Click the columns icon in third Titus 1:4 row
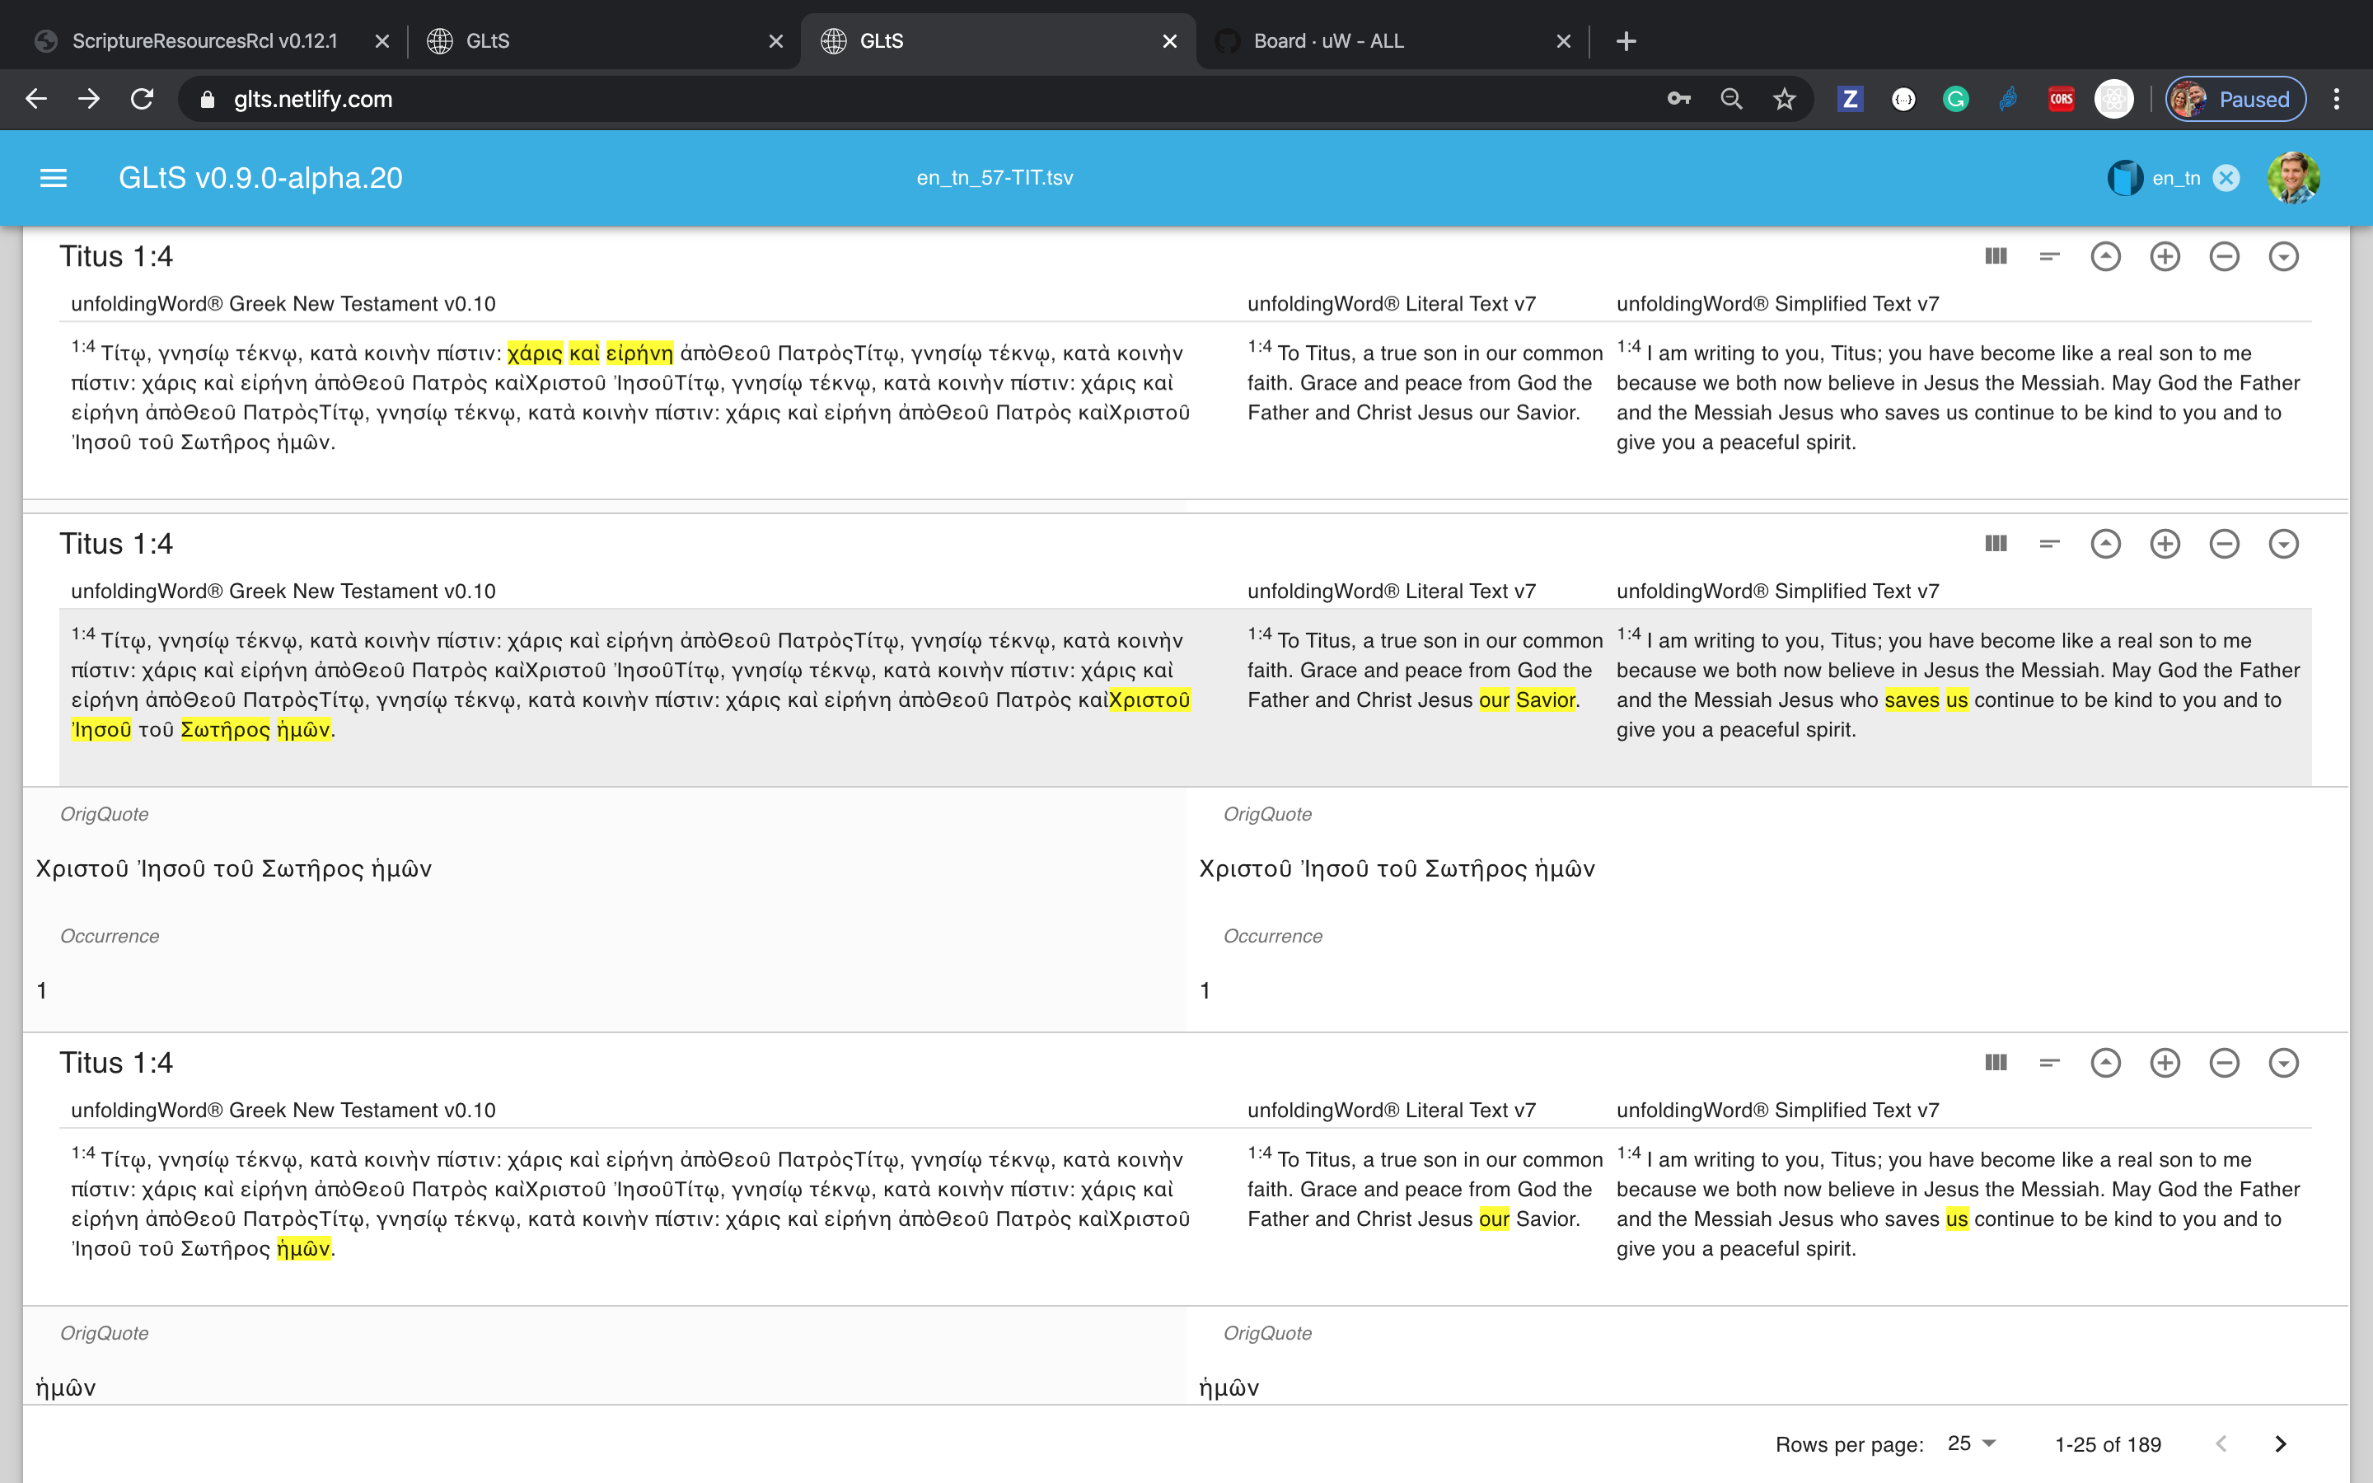Viewport: 2373px width, 1483px height. tap(1996, 1062)
